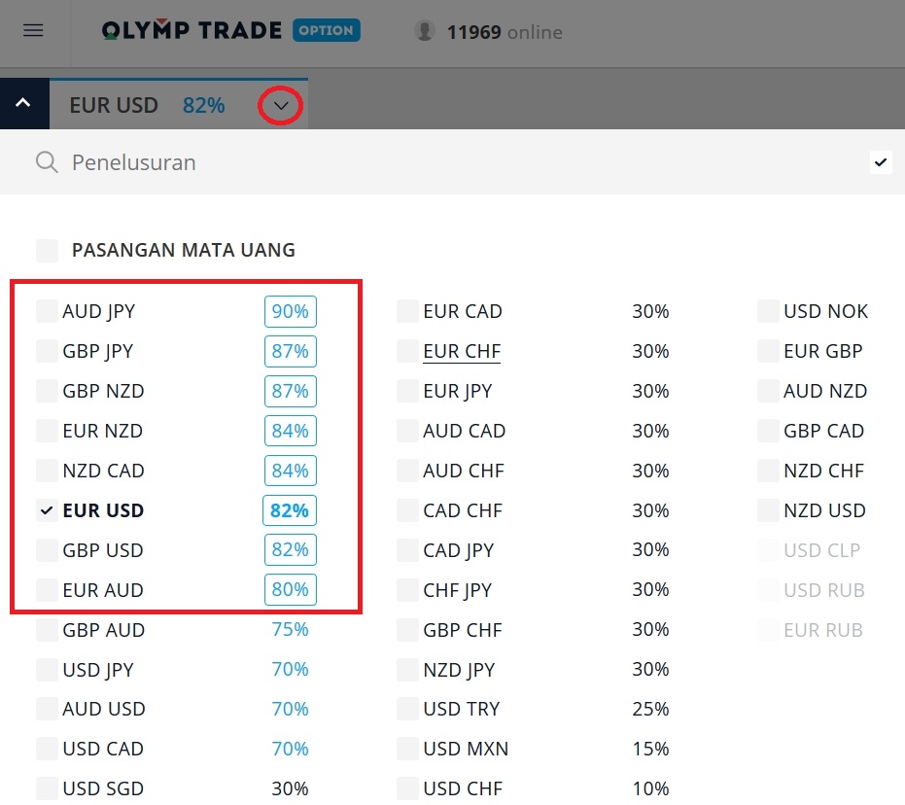The image size is (905, 805).
Task: Open the hamburger menu
Action: tap(34, 30)
